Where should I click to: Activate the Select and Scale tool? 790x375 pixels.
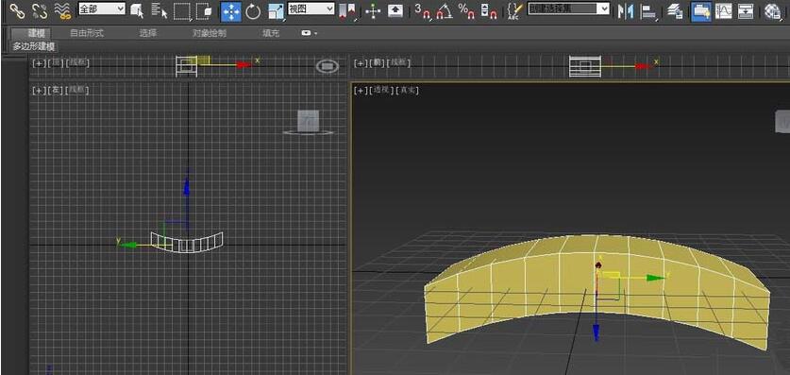pyautogui.click(x=277, y=11)
